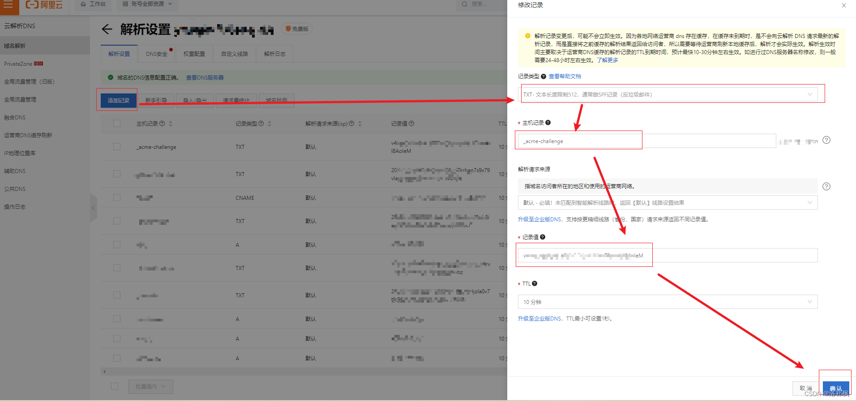Click the 新手引导 button
This screenshot has height=401, width=856.
tap(156, 101)
